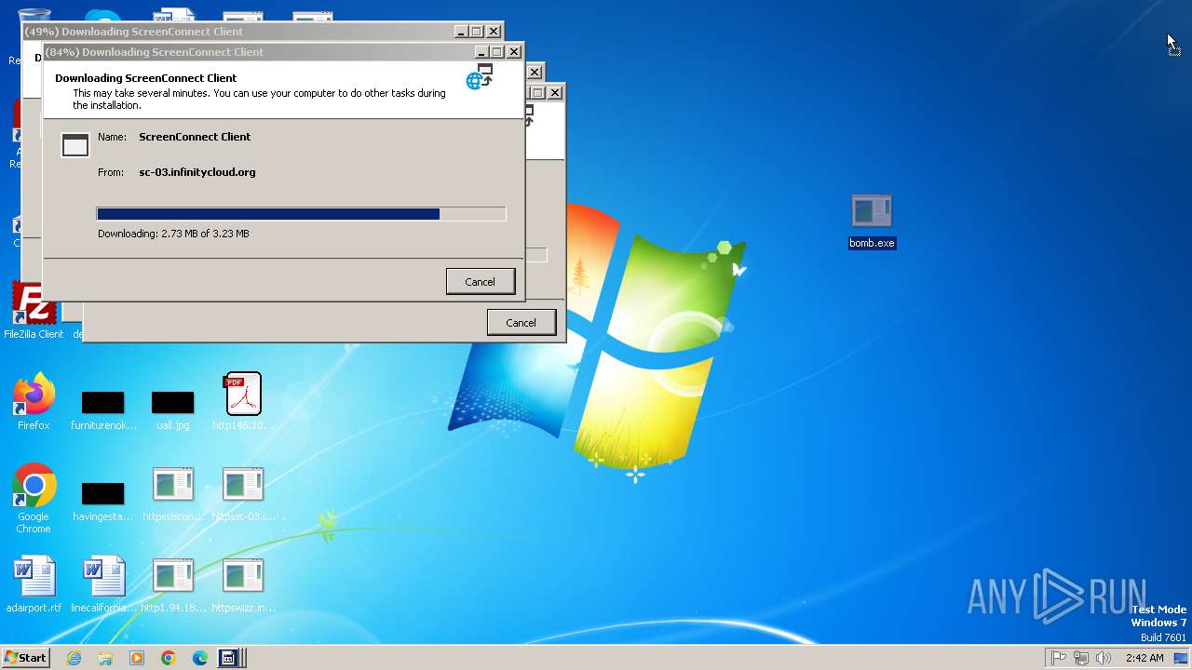The image size is (1192, 670).
Task: Close the 84% download dialog
Action: point(513,52)
